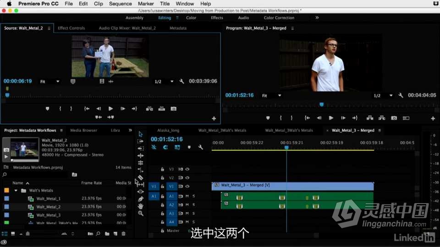Switch to Metadata tab
The width and height of the screenshot is (440, 247).
coord(178,28)
